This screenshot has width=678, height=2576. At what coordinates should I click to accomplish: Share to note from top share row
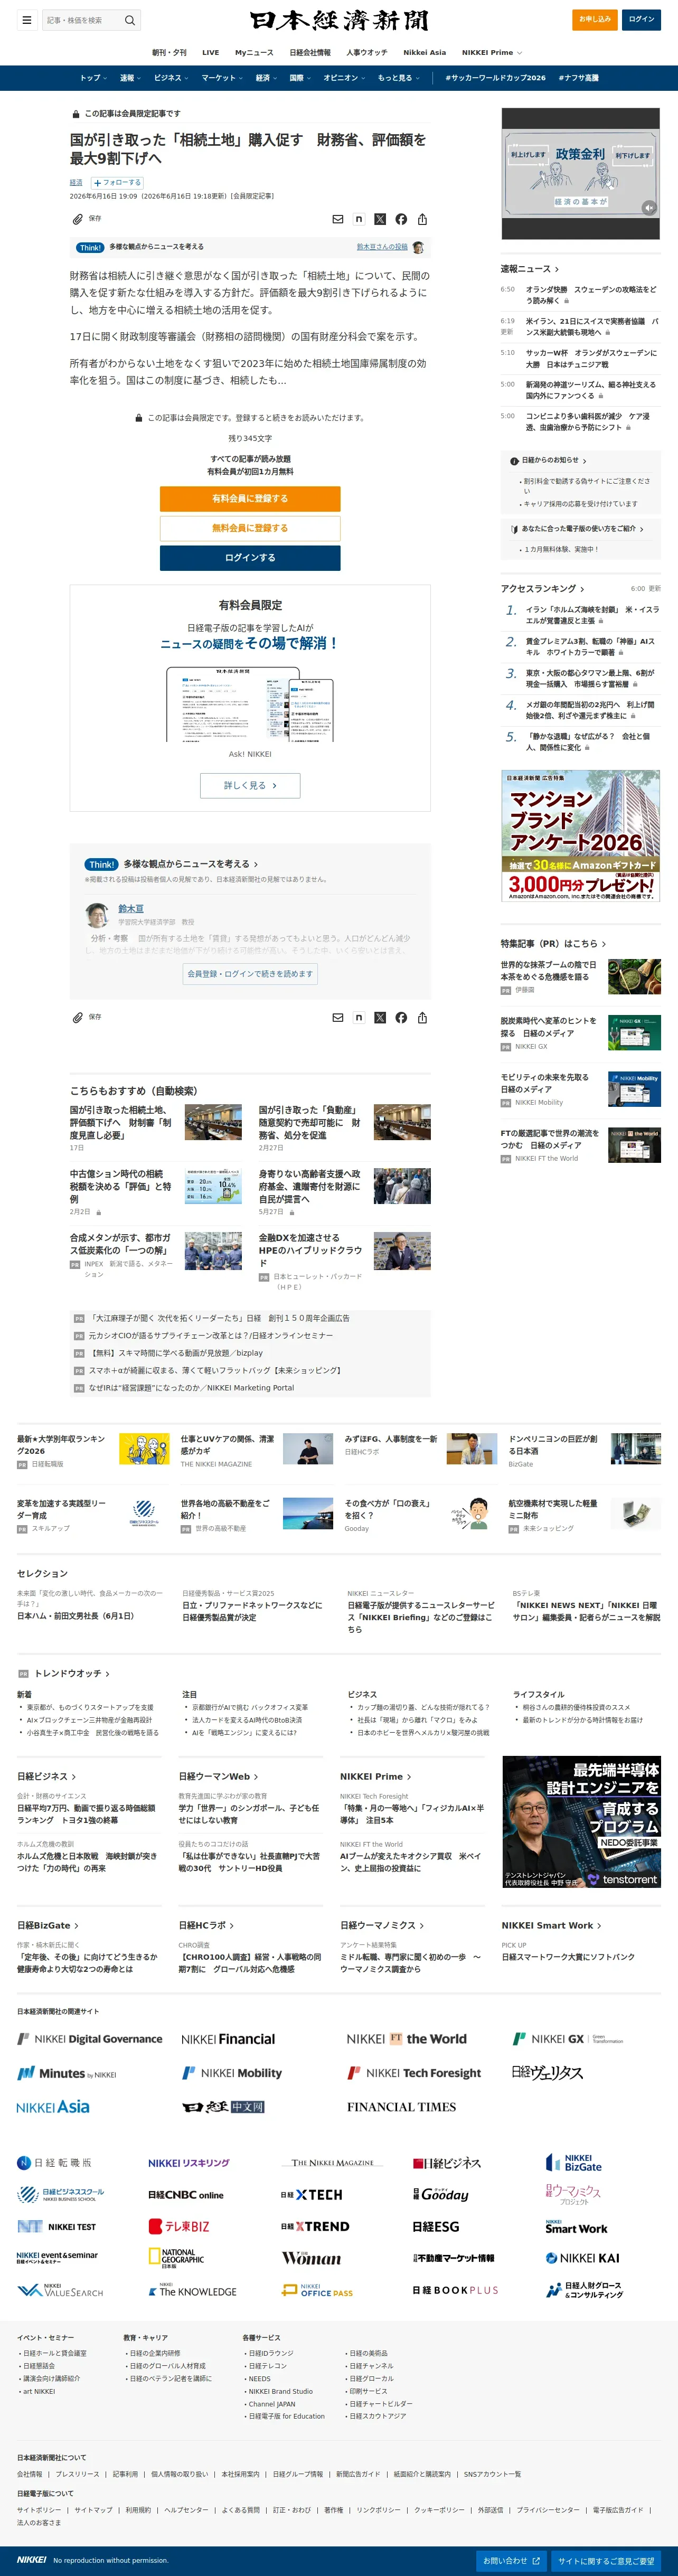point(359,219)
